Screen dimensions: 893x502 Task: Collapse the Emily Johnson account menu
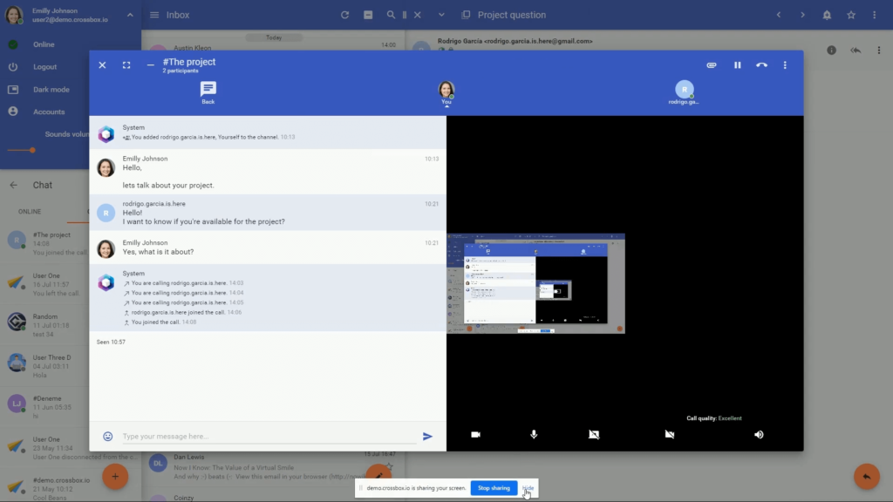coord(130,15)
